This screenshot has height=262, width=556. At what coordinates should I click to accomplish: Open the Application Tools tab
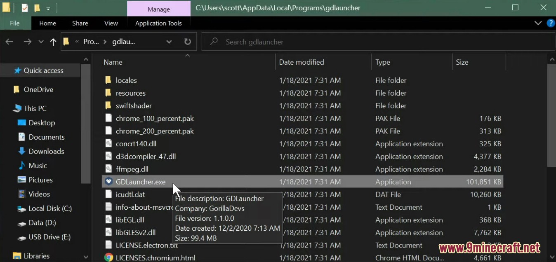[158, 23]
